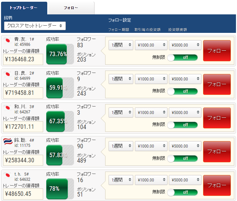Image resolution: width=237 pixels, height=201 pixels.
Task: Click earnings field ¥719458.81
Action: (x=23, y=93)
